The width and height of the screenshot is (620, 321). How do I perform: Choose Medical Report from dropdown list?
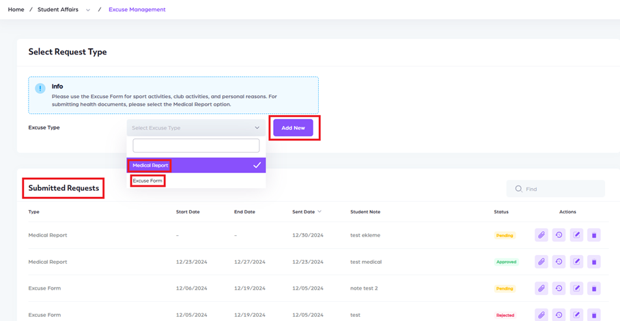(x=151, y=166)
